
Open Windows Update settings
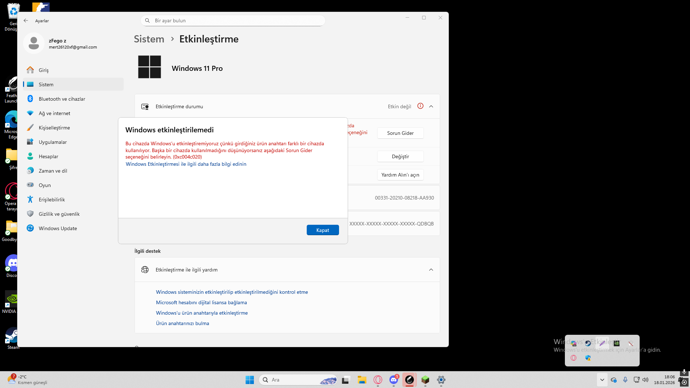[73, 228]
